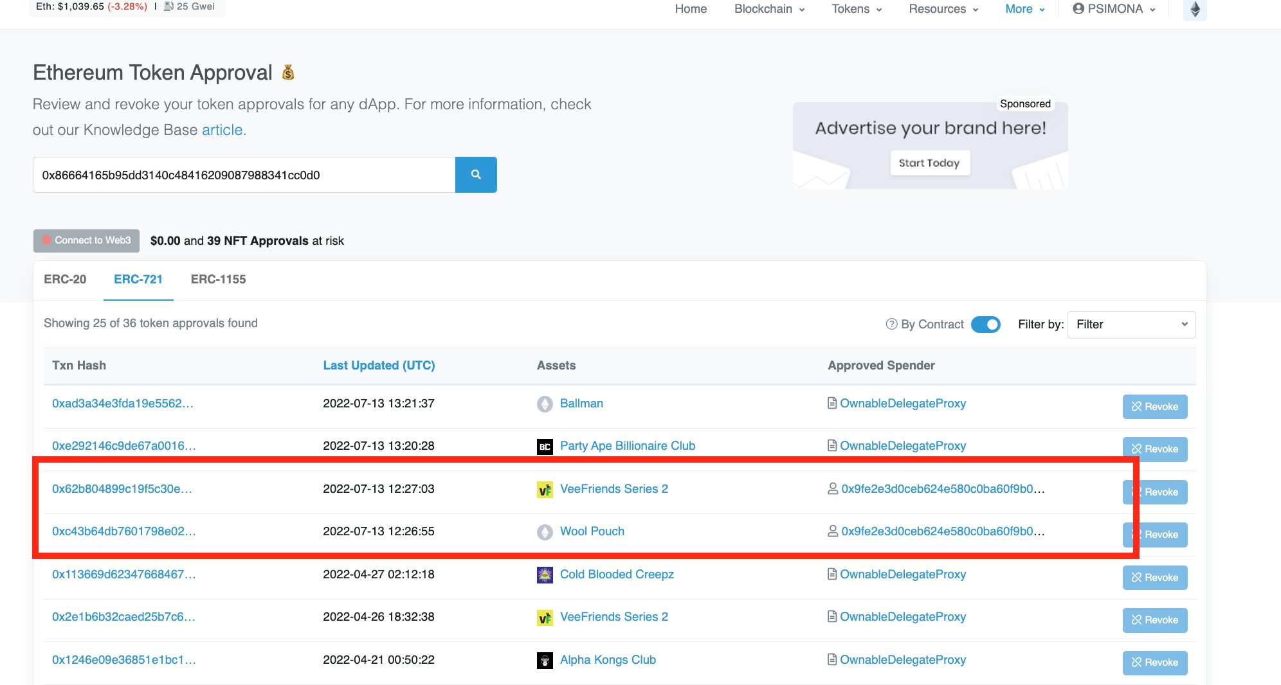Revoke the Ballman approval
Screen dimensions: 1281x685
point(1155,407)
